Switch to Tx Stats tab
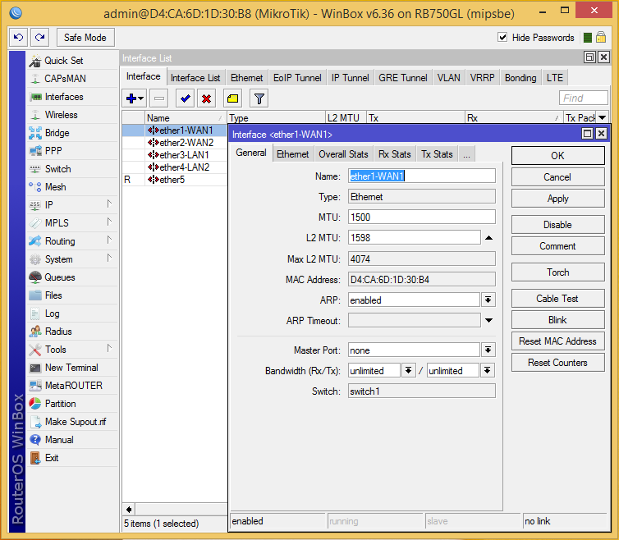The height and width of the screenshot is (540, 619). (437, 154)
